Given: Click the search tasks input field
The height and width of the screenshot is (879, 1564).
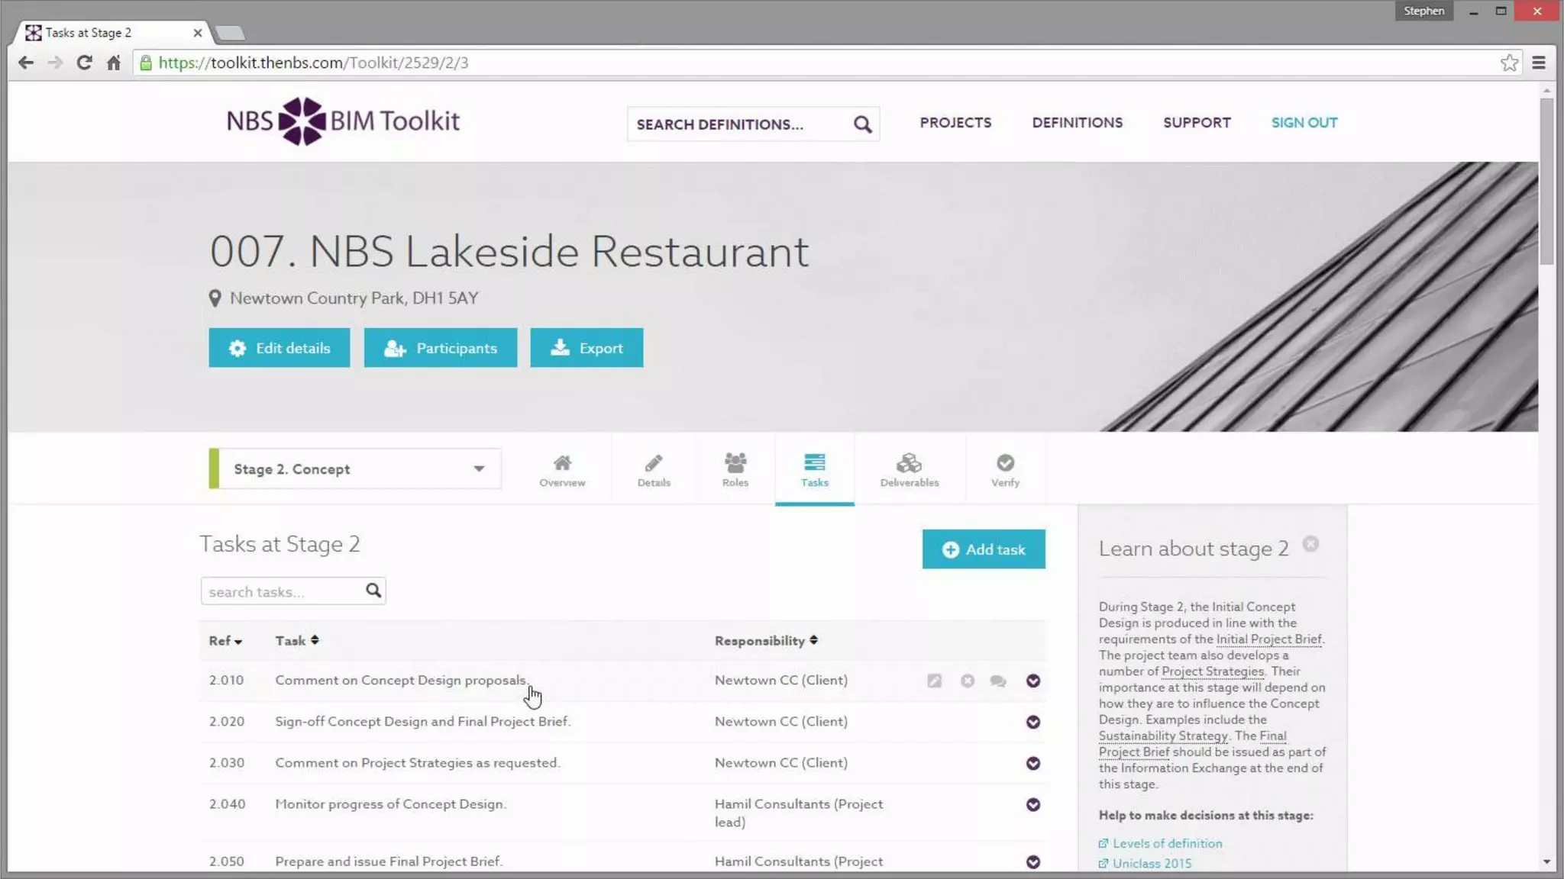Looking at the screenshot, I should click(x=283, y=591).
